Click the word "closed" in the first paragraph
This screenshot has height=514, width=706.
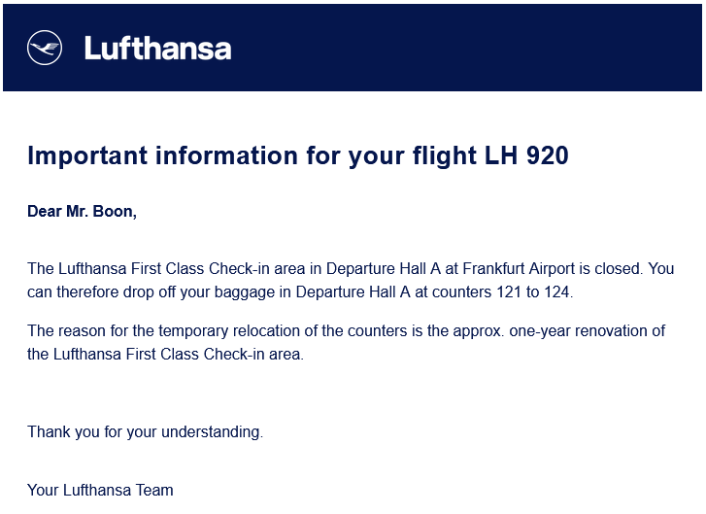tap(616, 268)
